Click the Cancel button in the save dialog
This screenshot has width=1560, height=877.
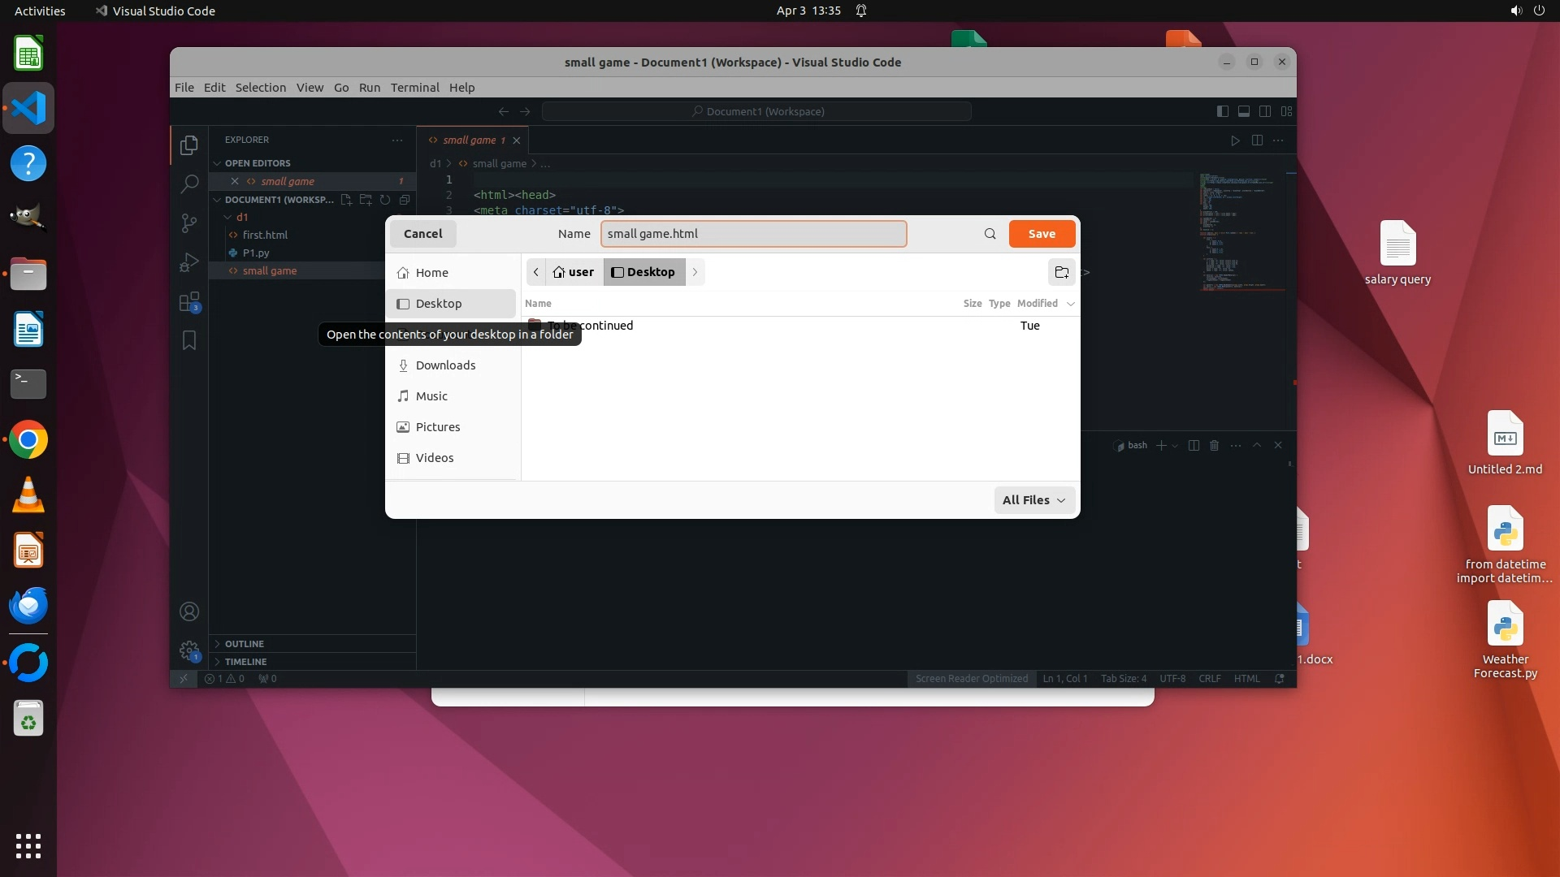coord(422,234)
